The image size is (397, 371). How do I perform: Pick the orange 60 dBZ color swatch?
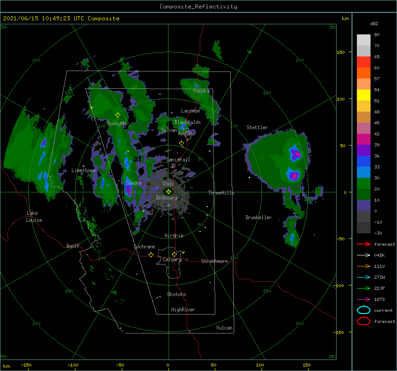click(363, 73)
